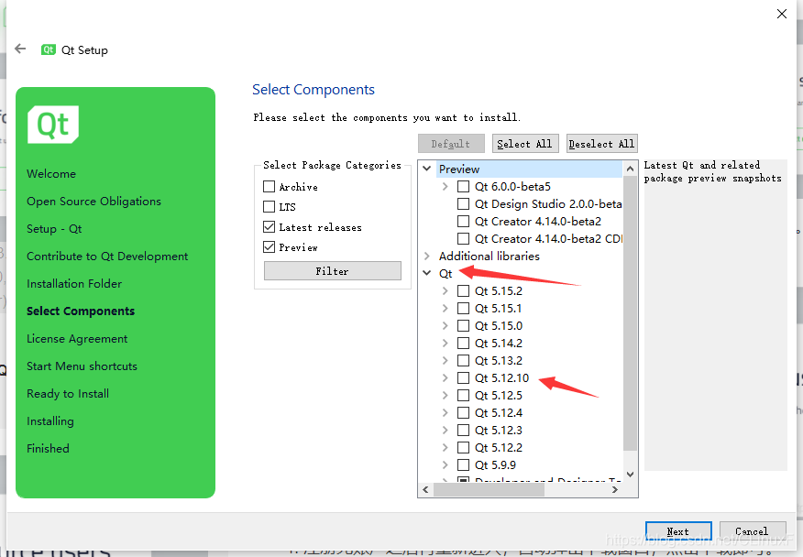Expand the Qt 5.12.2 node

point(445,447)
